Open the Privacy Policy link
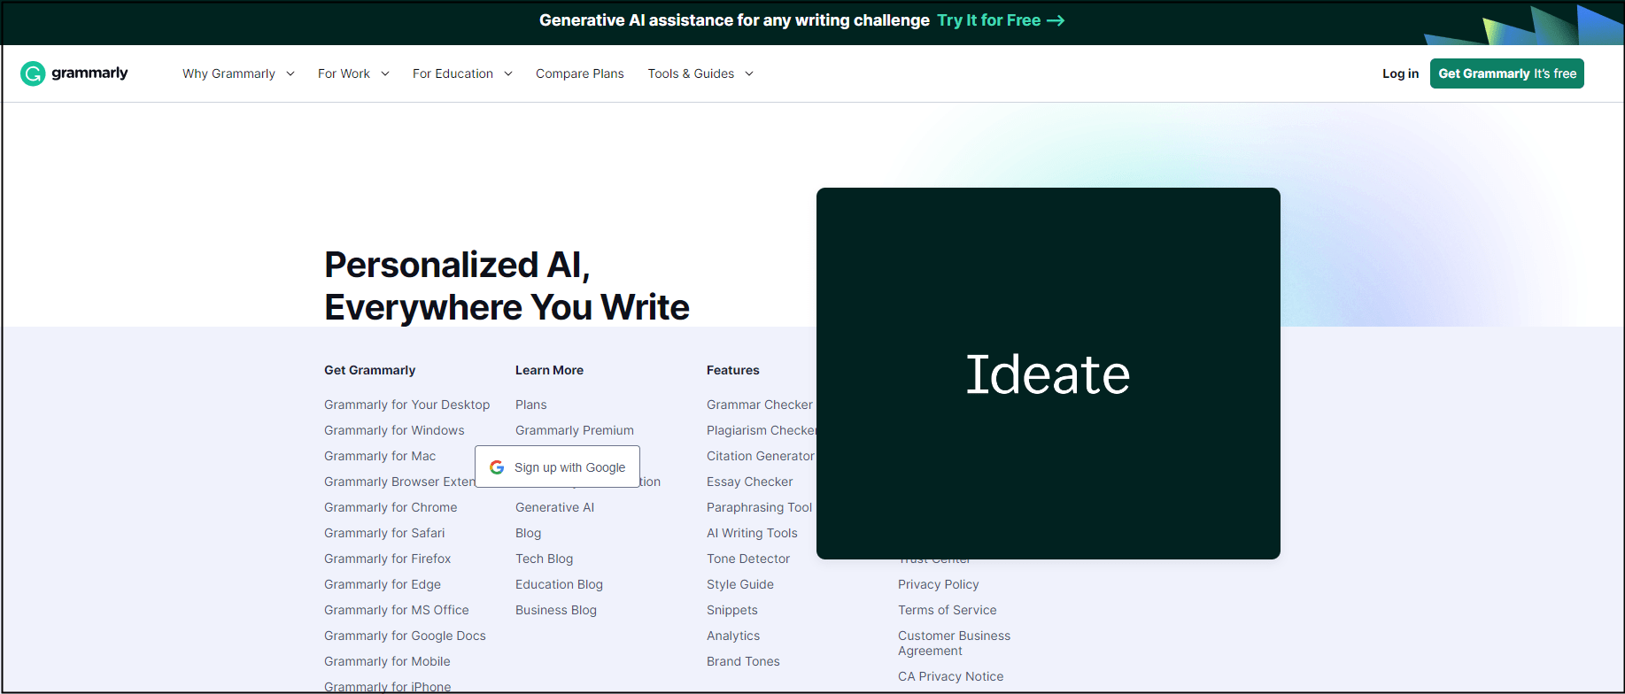Image resolution: width=1625 pixels, height=694 pixels. 938,584
